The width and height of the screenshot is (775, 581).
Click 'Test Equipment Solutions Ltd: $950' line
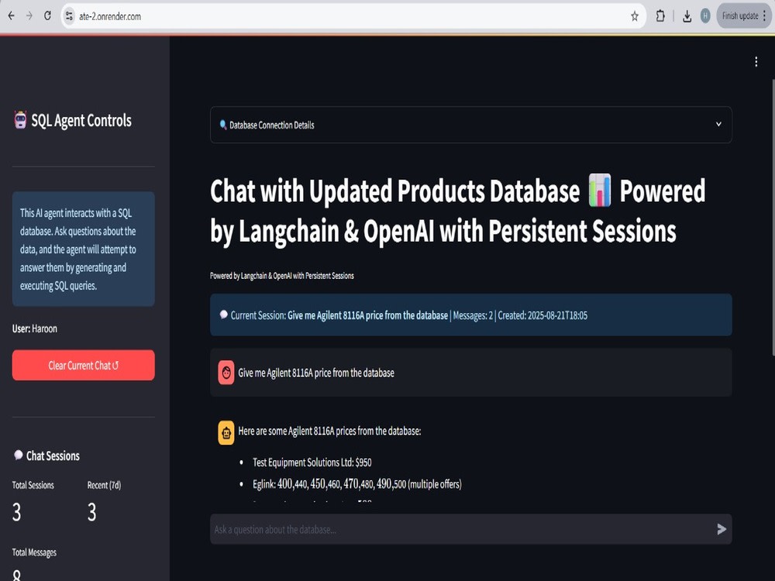[x=312, y=462]
